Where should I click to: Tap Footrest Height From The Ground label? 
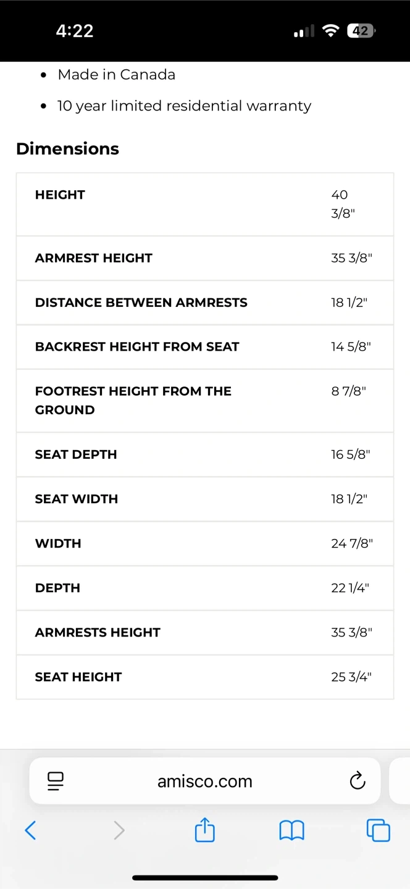(x=133, y=400)
